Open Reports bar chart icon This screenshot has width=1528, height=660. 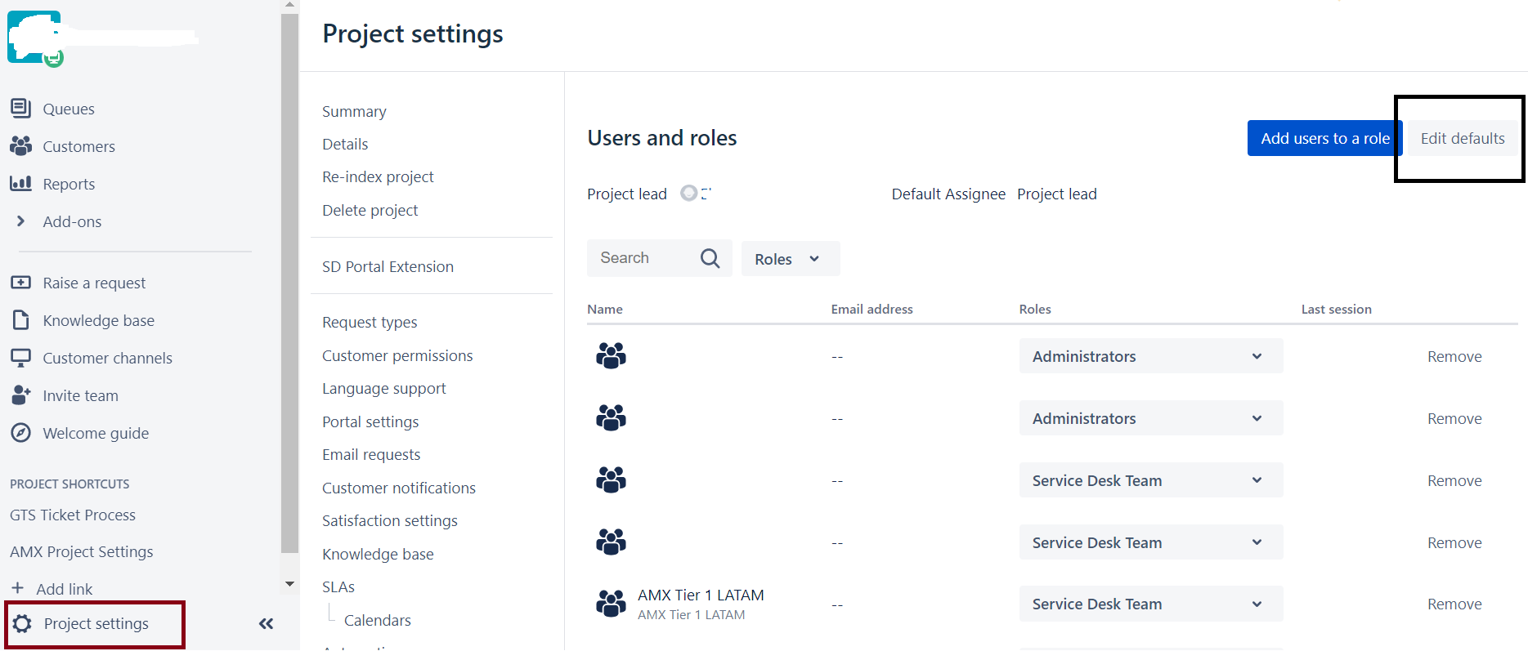pos(20,184)
